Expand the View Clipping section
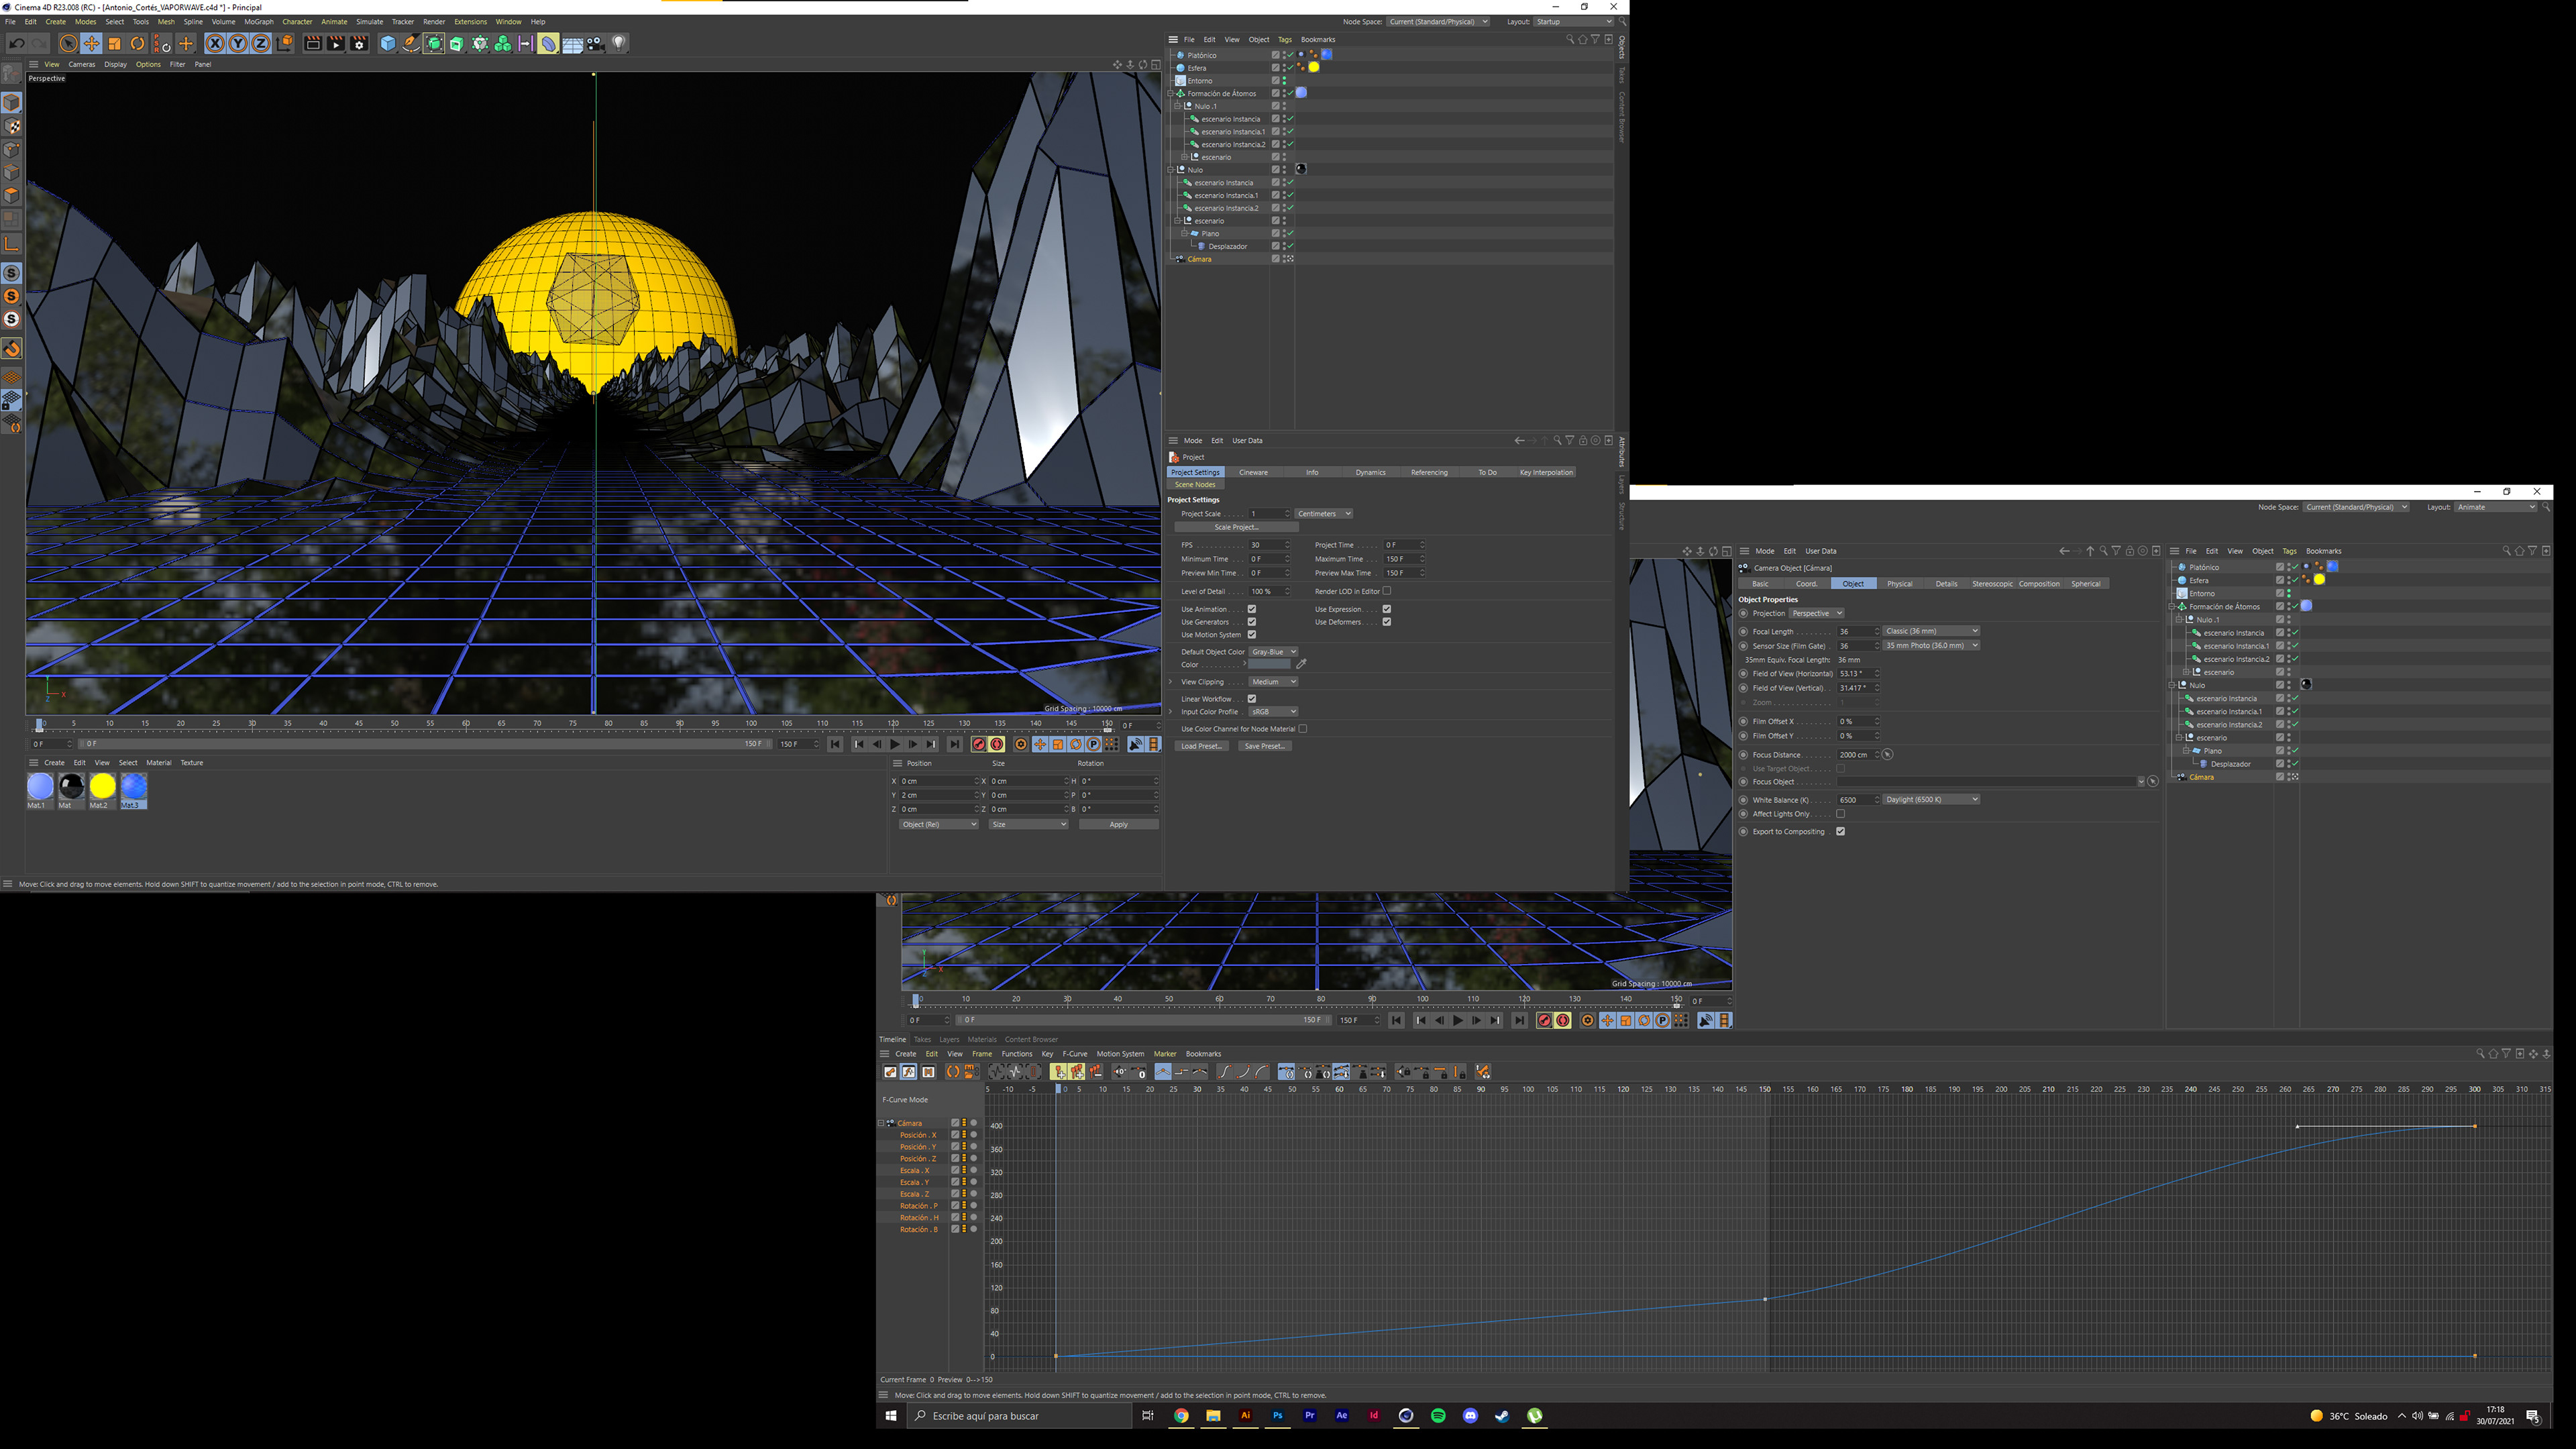 pyautogui.click(x=1171, y=682)
